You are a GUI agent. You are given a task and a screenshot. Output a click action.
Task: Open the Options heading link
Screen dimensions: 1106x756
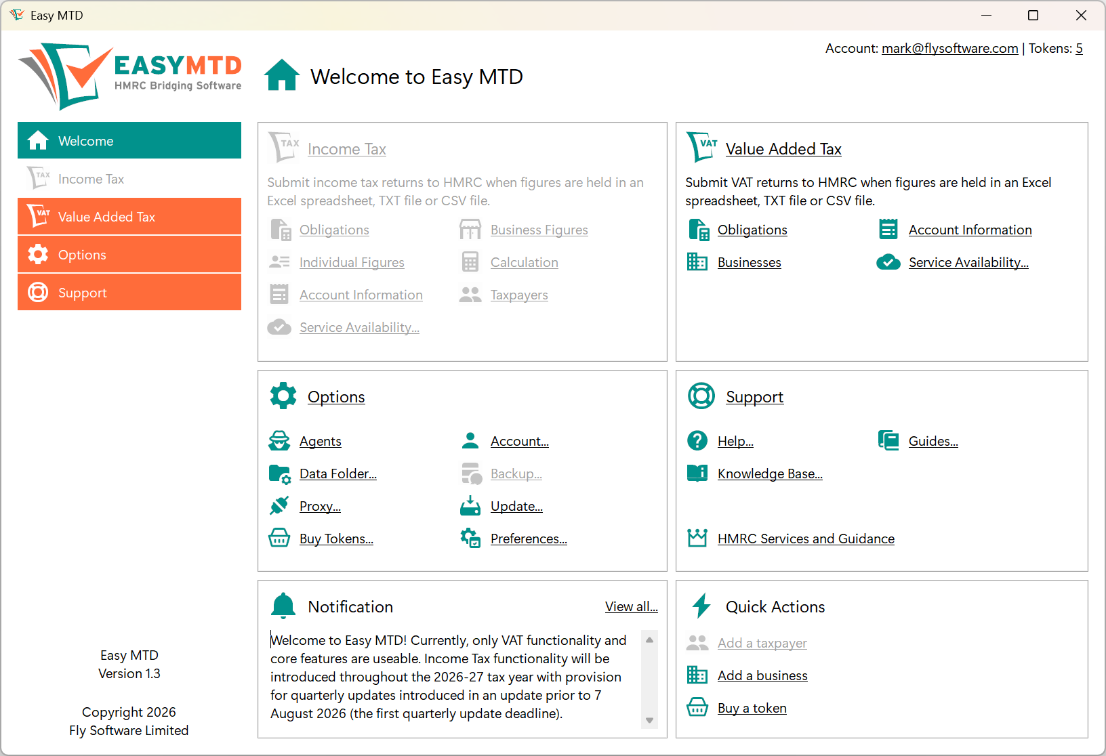pyautogui.click(x=336, y=397)
